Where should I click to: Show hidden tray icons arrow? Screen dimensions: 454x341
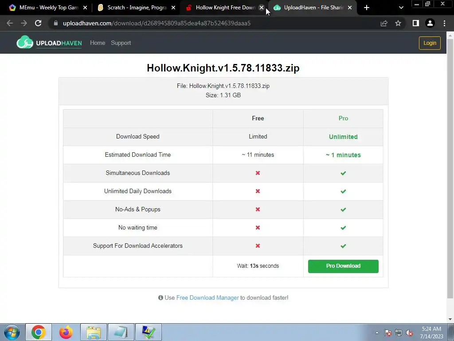[377, 333]
